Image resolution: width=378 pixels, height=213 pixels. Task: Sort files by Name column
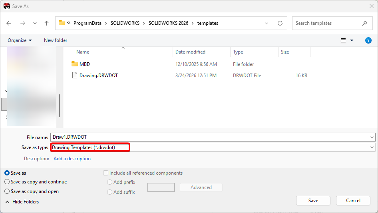(83, 52)
